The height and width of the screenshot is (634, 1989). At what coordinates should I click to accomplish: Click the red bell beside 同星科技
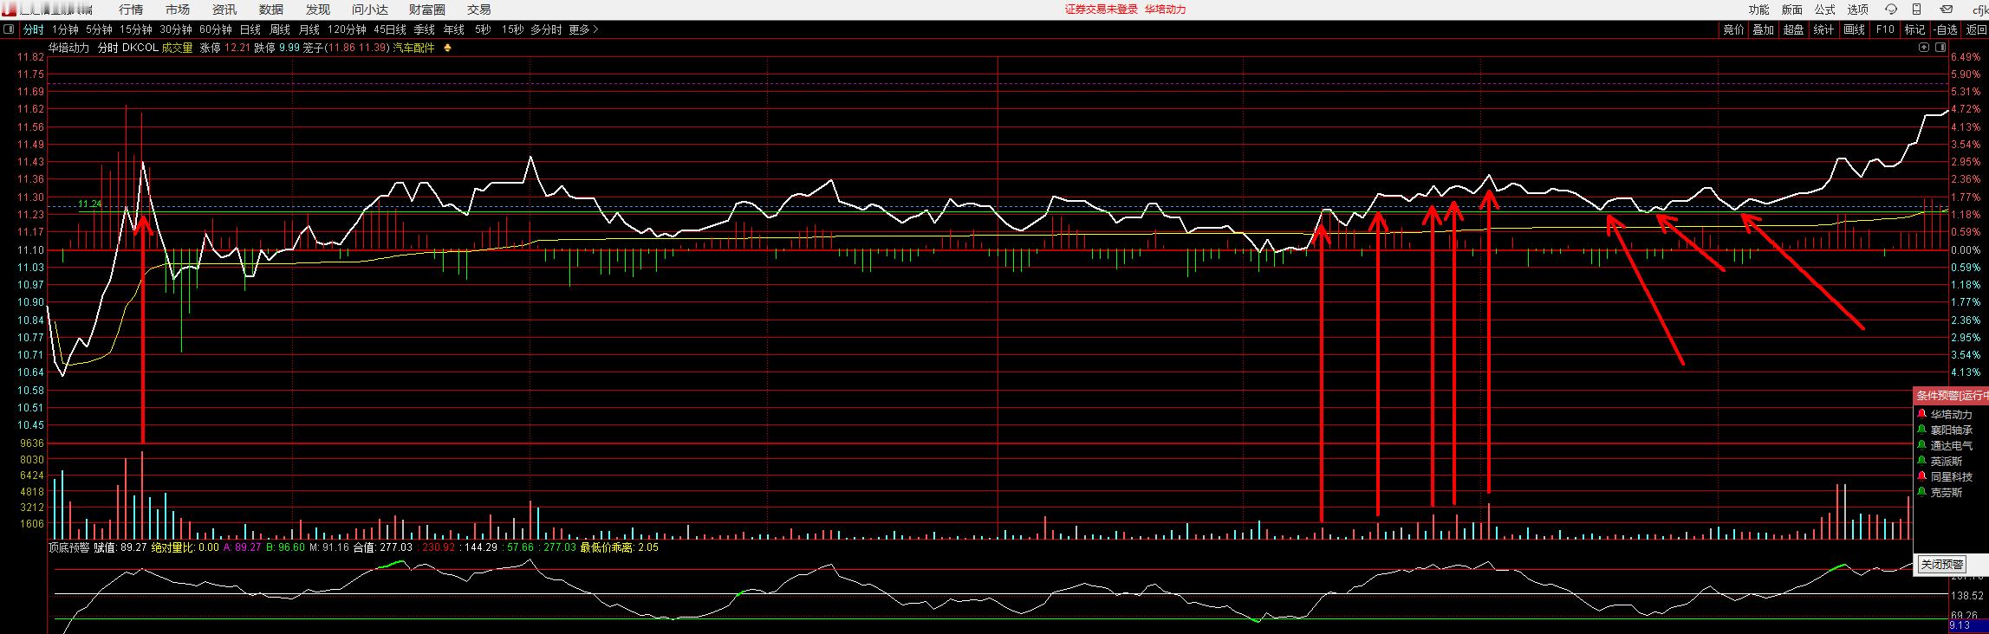pyautogui.click(x=1922, y=477)
